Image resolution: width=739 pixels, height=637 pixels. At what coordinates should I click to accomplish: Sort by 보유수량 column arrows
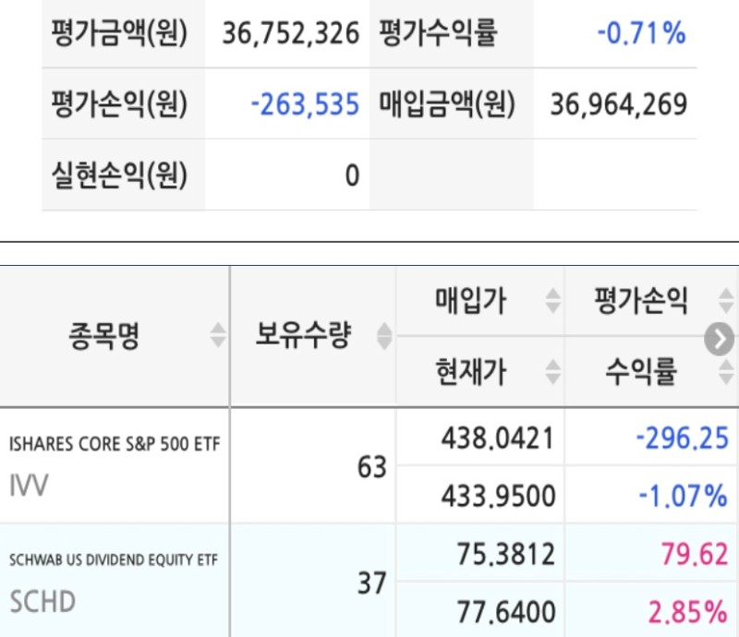click(384, 336)
